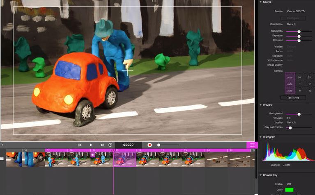Collapse the Histogram section
Viewport: 315px width, 195px height.
click(260, 137)
